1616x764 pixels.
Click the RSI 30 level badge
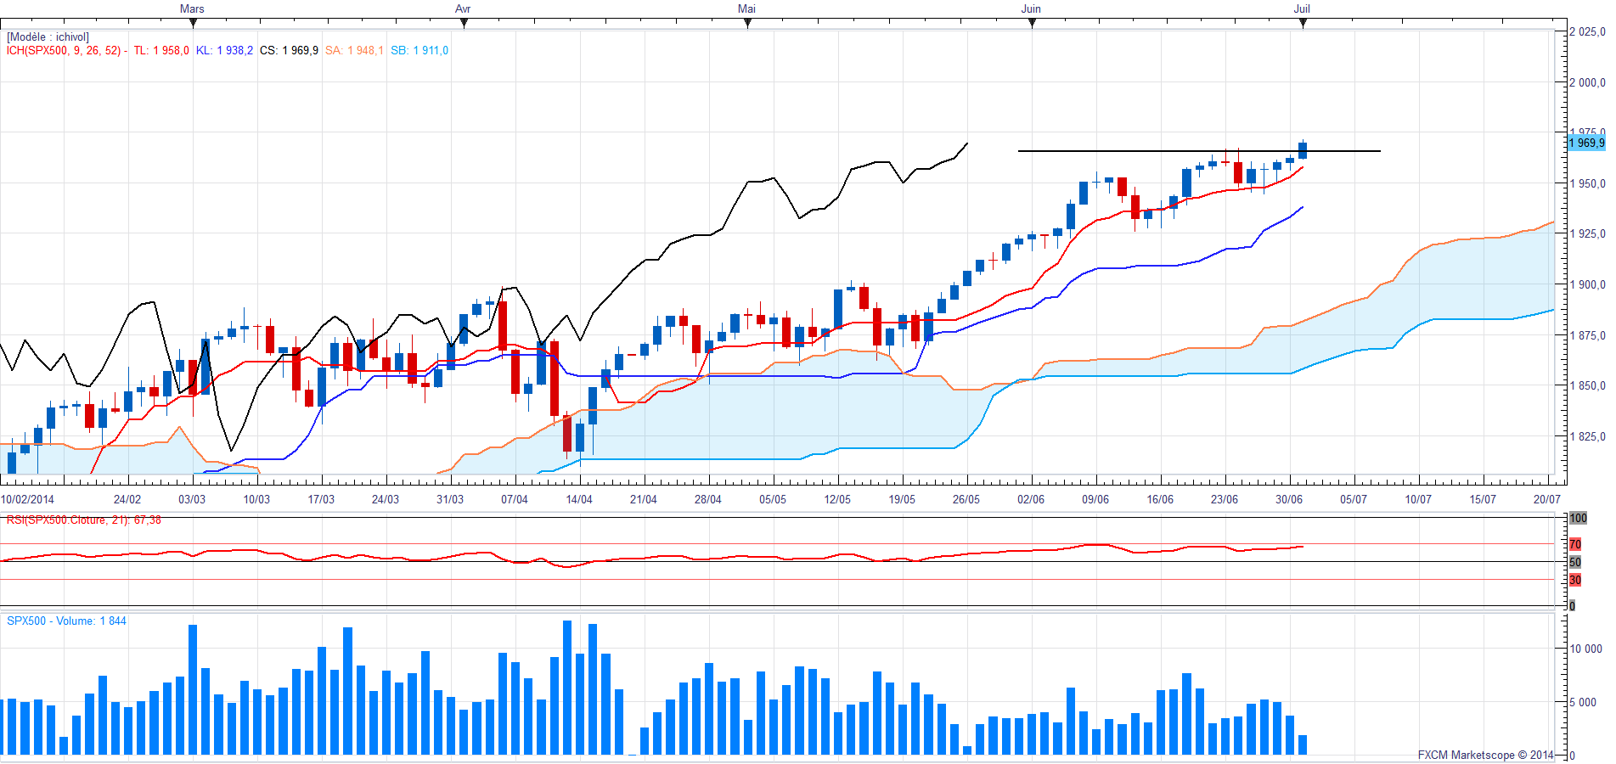point(1575,580)
